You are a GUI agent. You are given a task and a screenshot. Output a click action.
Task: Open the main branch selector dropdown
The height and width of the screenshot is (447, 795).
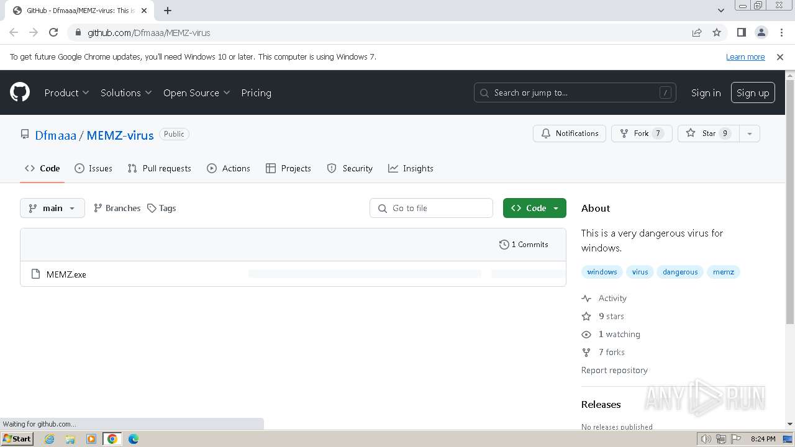[x=52, y=208]
